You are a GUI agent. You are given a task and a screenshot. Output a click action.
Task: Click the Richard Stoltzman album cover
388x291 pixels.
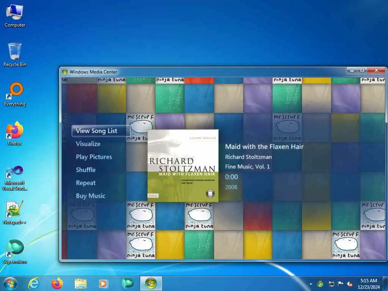point(183,166)
